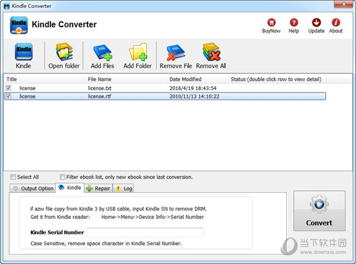This screenshot has width=356, height=264.
Task: Close the Kindle Converter window
Action: (344, 5)
